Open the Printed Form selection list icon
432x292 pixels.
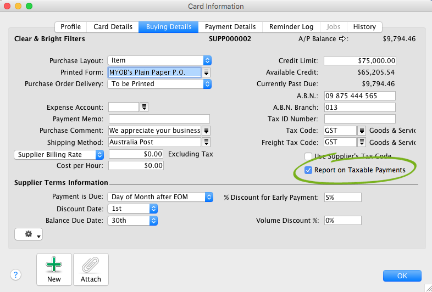point(207,72)
